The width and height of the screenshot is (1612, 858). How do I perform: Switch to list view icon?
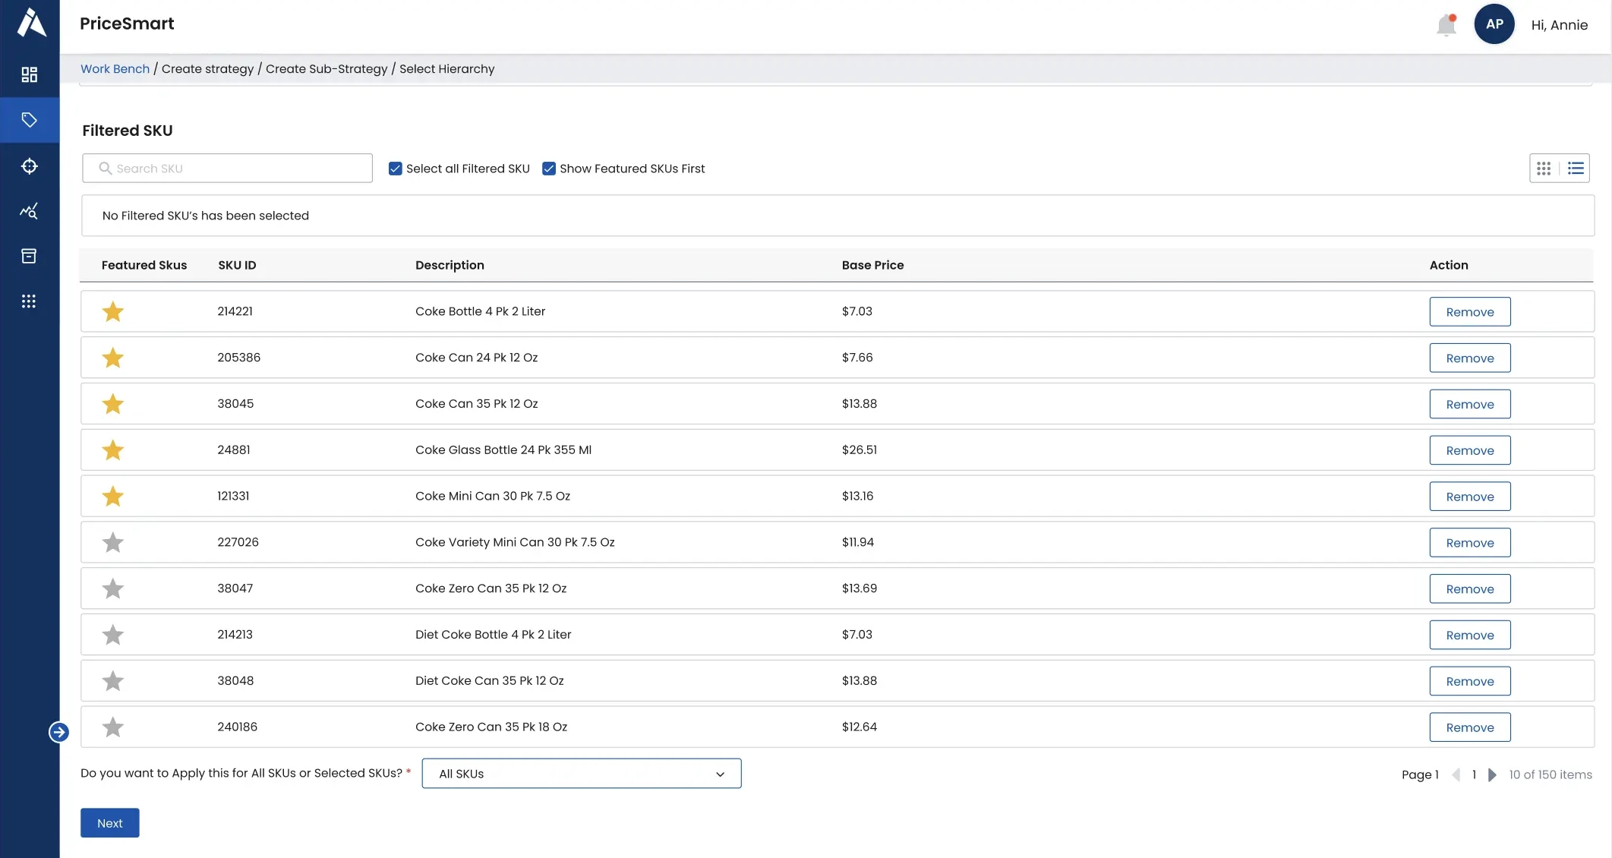pos(1576,169)
